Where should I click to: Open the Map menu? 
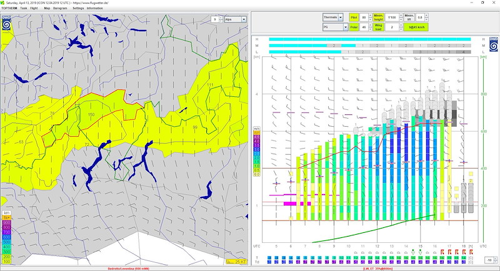[47, 8]
